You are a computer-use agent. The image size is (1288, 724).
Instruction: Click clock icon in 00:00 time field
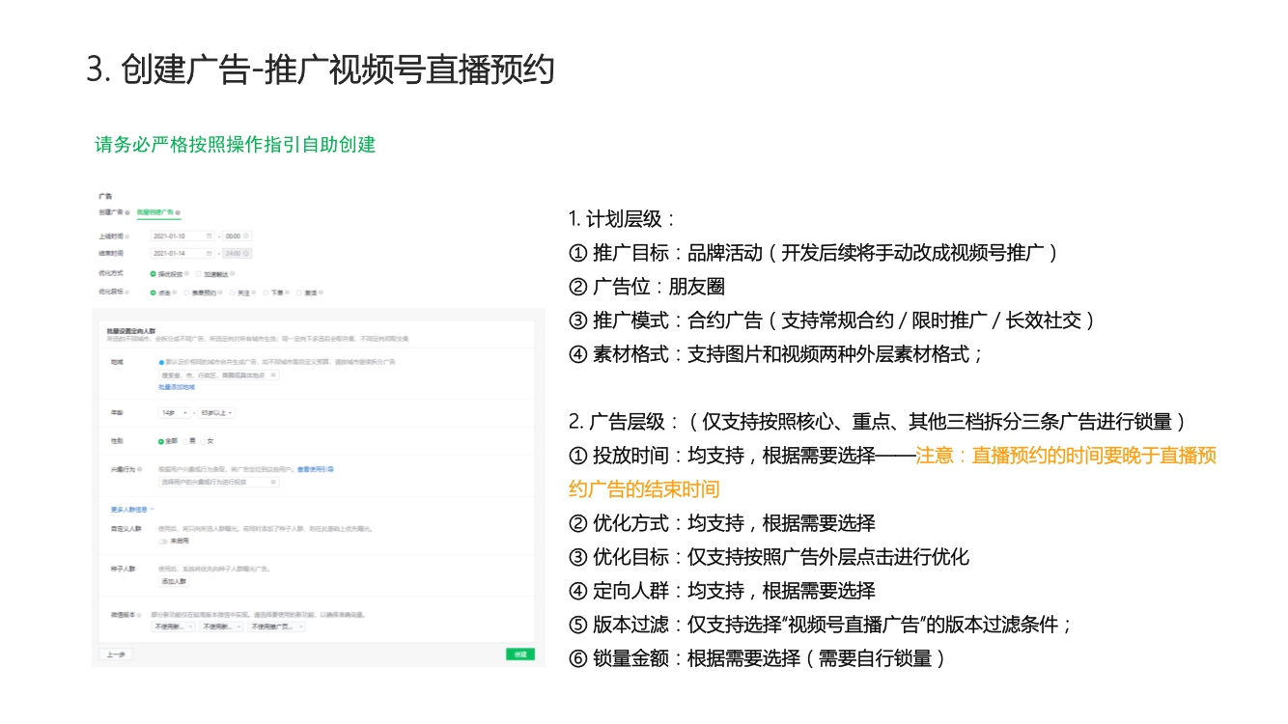[x=247, y=236]
